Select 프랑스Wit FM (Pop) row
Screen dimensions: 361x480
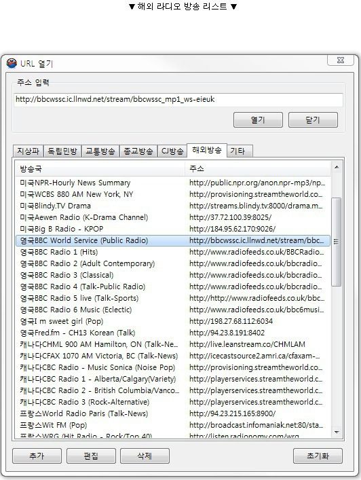pyautogui.click(x=173, y=425)
